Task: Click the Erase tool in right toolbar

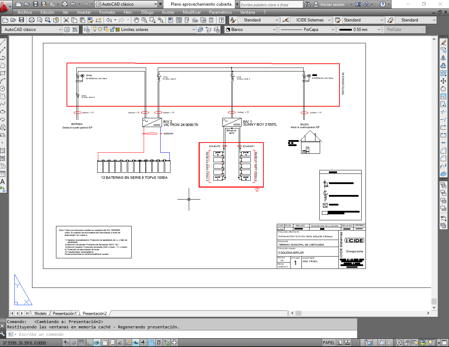Action: click(x=443, y=42)
